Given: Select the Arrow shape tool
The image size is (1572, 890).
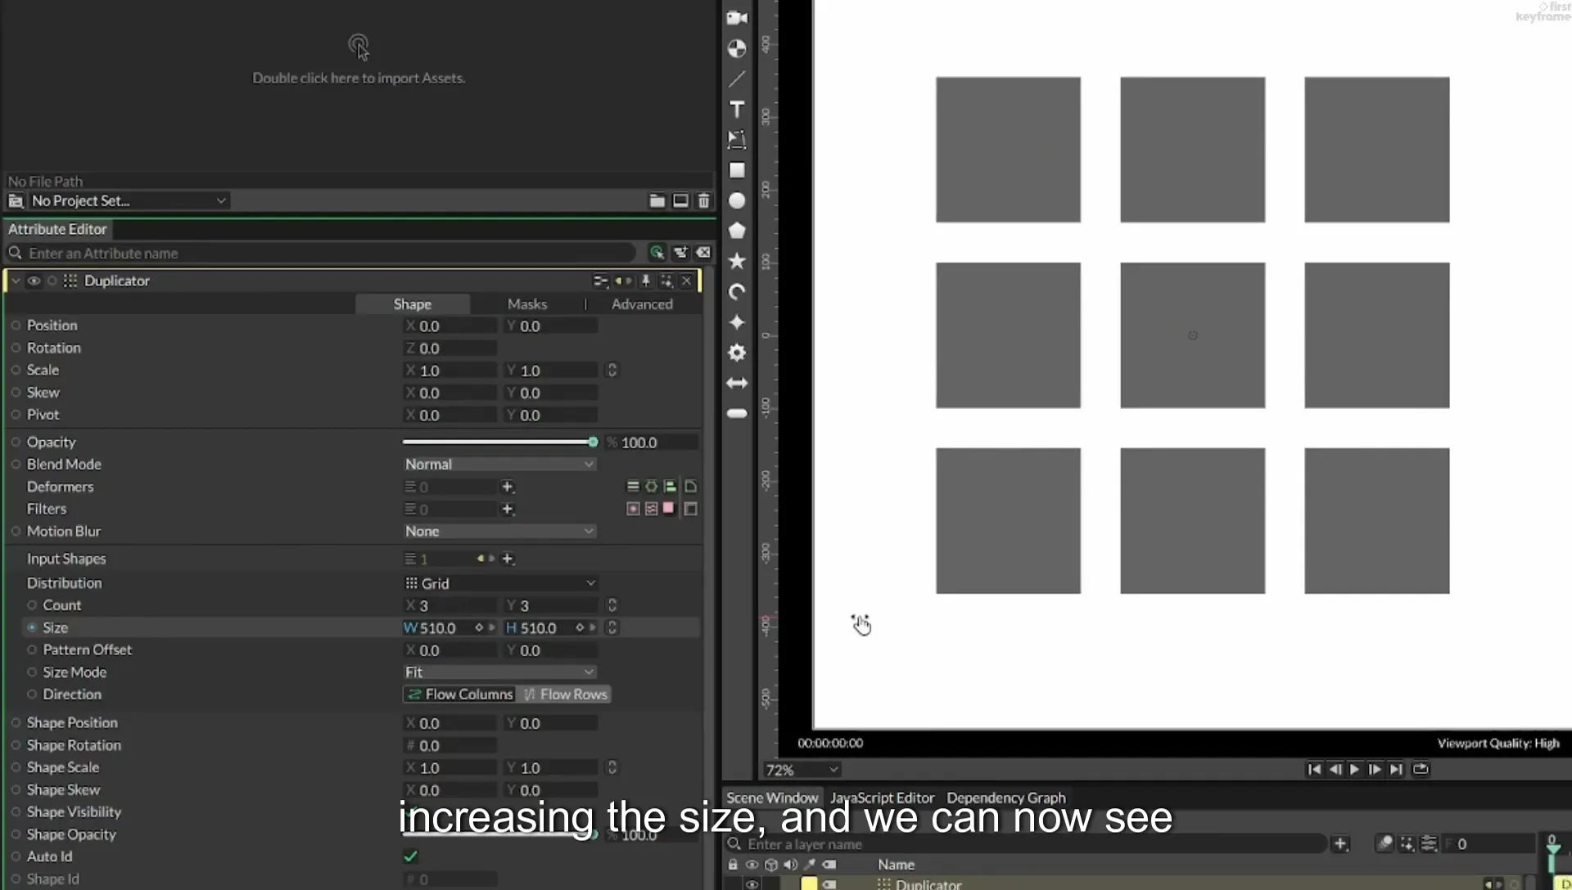Looking at the screenshot, I should 737,383.
